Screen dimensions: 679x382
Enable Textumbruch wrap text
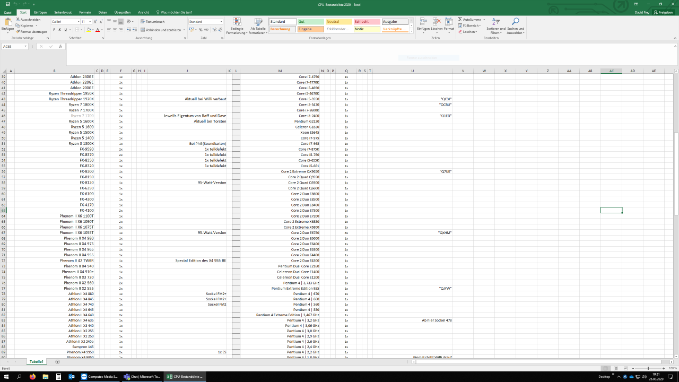click(x=153, y=22)
